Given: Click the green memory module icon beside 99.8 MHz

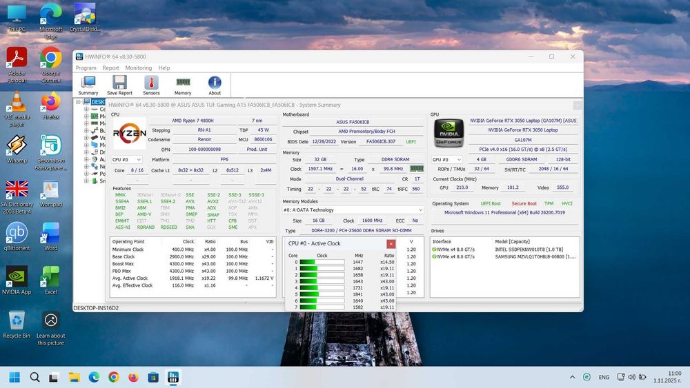Looking at the screenshot, I should click(416, 169).
